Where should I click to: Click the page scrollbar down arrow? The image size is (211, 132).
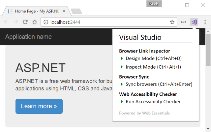208,129
